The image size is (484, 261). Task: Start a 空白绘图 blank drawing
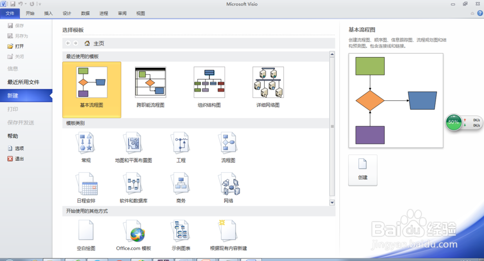click(x=86, y=235)
